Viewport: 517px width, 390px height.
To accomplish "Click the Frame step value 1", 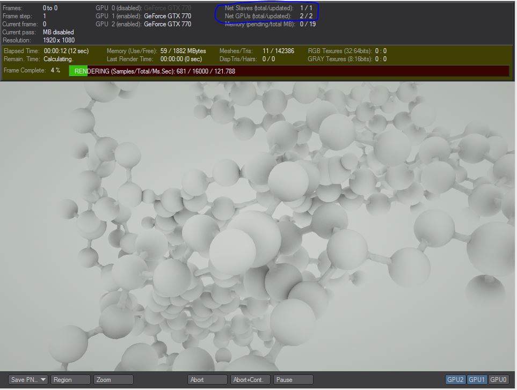I will [x=45, y=16].
